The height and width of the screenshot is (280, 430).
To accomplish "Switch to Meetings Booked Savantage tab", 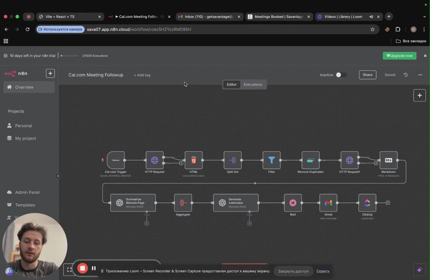I will pos(279,17).
